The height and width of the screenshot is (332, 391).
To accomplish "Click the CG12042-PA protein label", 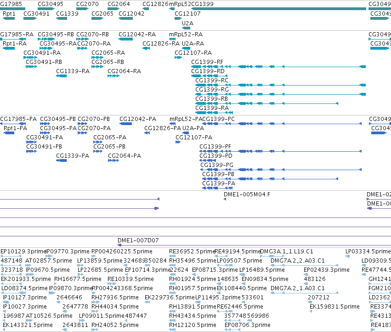I will point(138,119).
